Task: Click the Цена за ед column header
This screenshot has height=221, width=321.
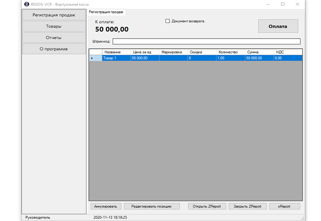Action: tap(145, 52)
